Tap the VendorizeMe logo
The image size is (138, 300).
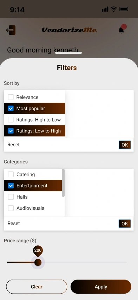[69, 30]
